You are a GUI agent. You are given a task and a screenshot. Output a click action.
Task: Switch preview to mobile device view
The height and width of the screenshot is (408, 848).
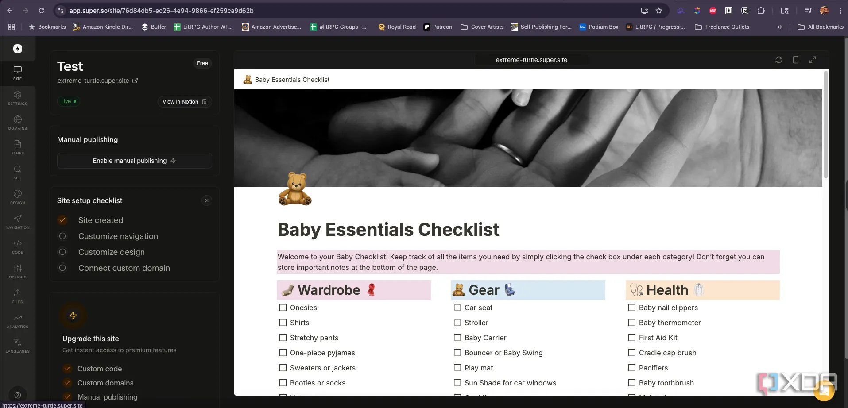click(x=795, y=60)
